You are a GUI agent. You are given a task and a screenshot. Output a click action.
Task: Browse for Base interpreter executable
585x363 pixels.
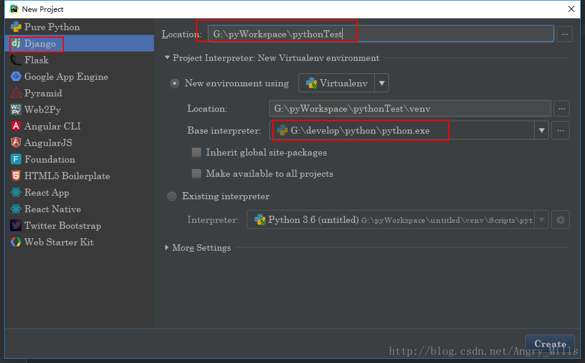coord(560,131)
